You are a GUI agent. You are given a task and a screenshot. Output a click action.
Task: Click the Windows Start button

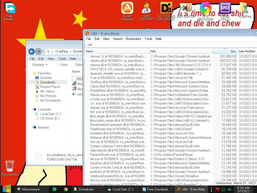(x=7, y=189)
